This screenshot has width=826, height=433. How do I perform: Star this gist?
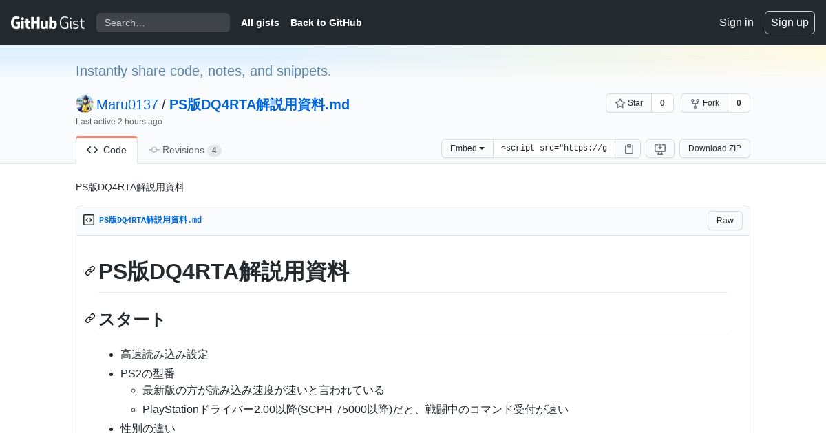click(628, 103)
